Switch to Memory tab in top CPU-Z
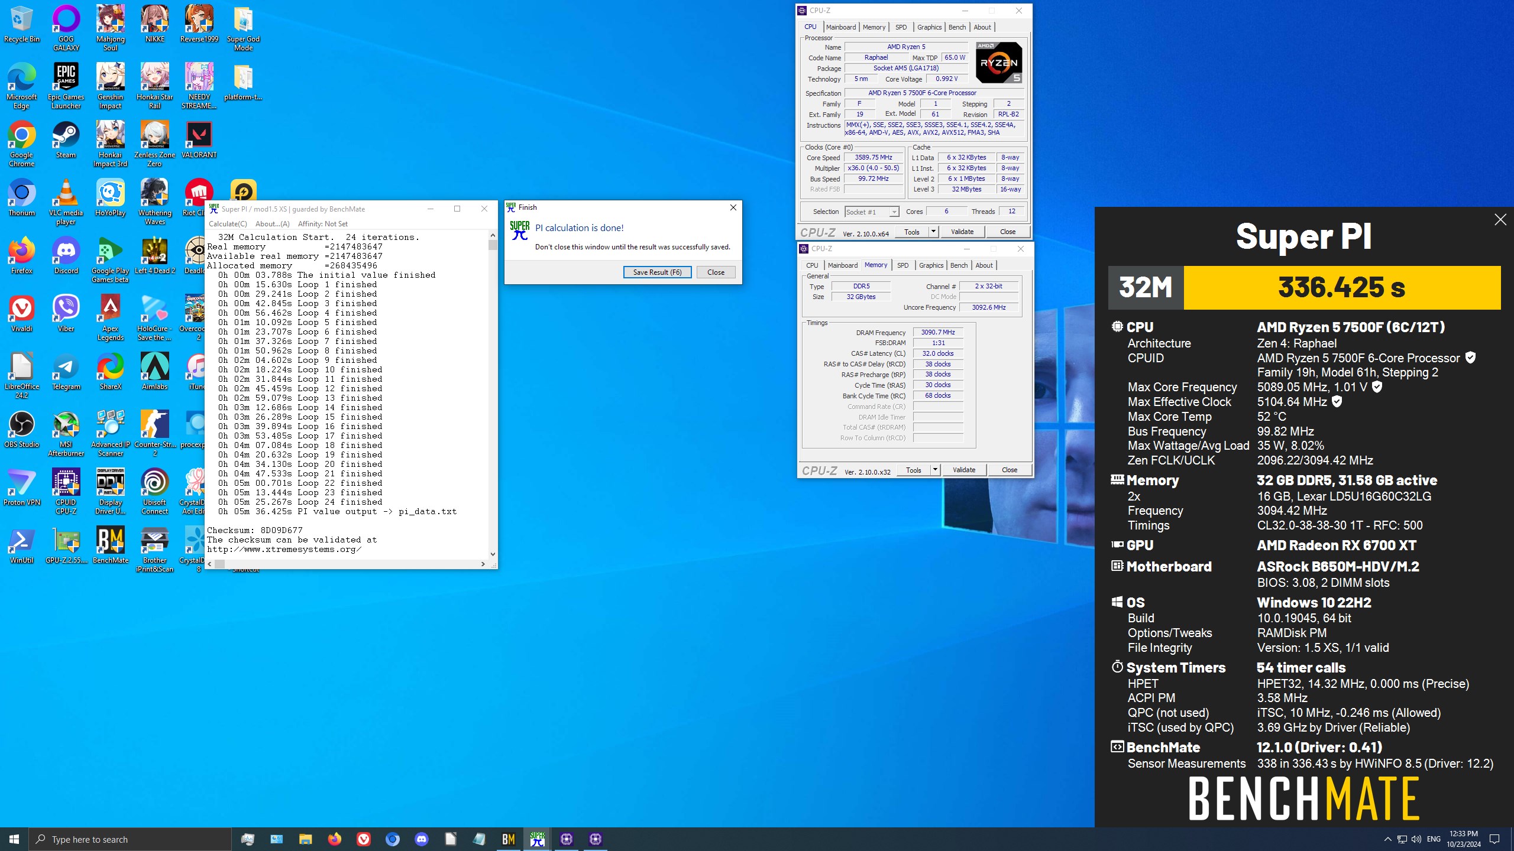The width and height of the screenshot is (1514, 851). point(874,27)
